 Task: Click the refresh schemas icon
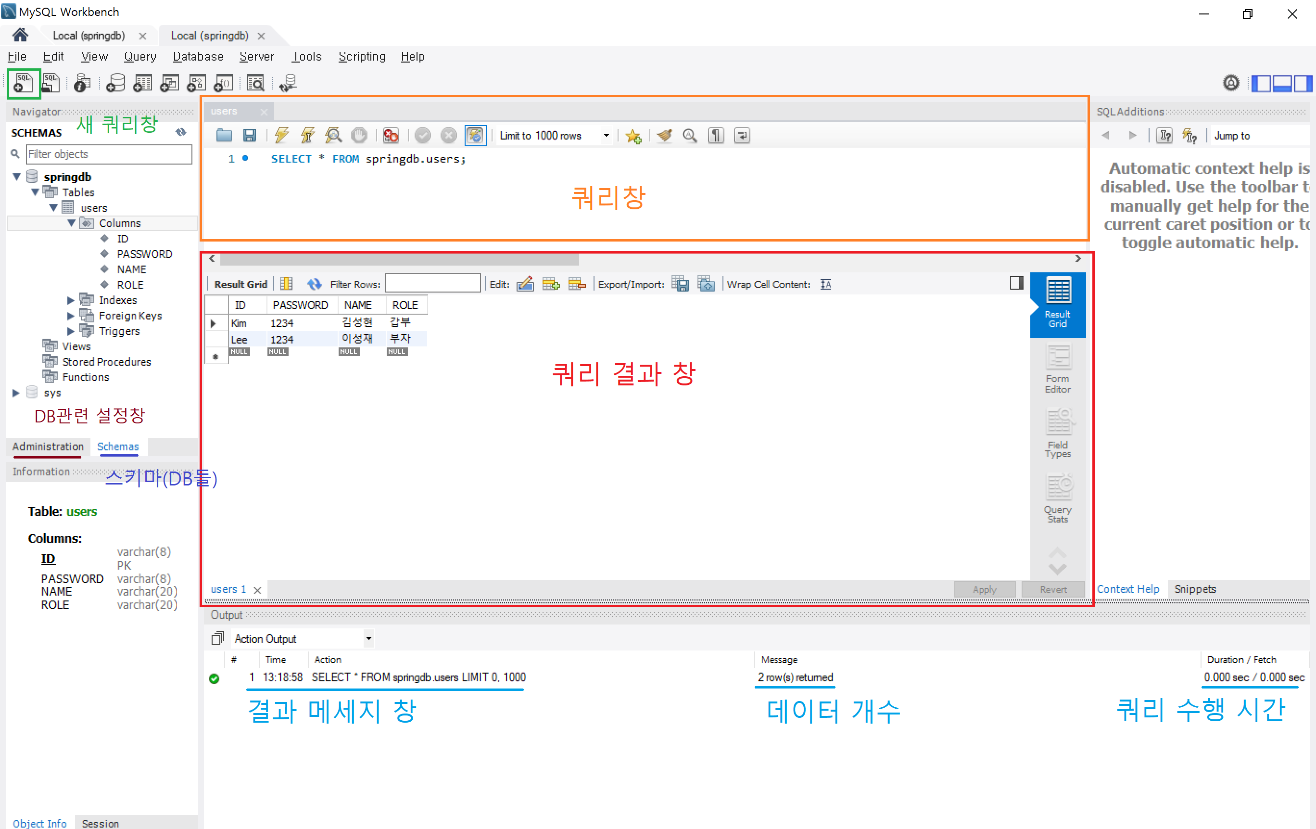click(181, 132)
